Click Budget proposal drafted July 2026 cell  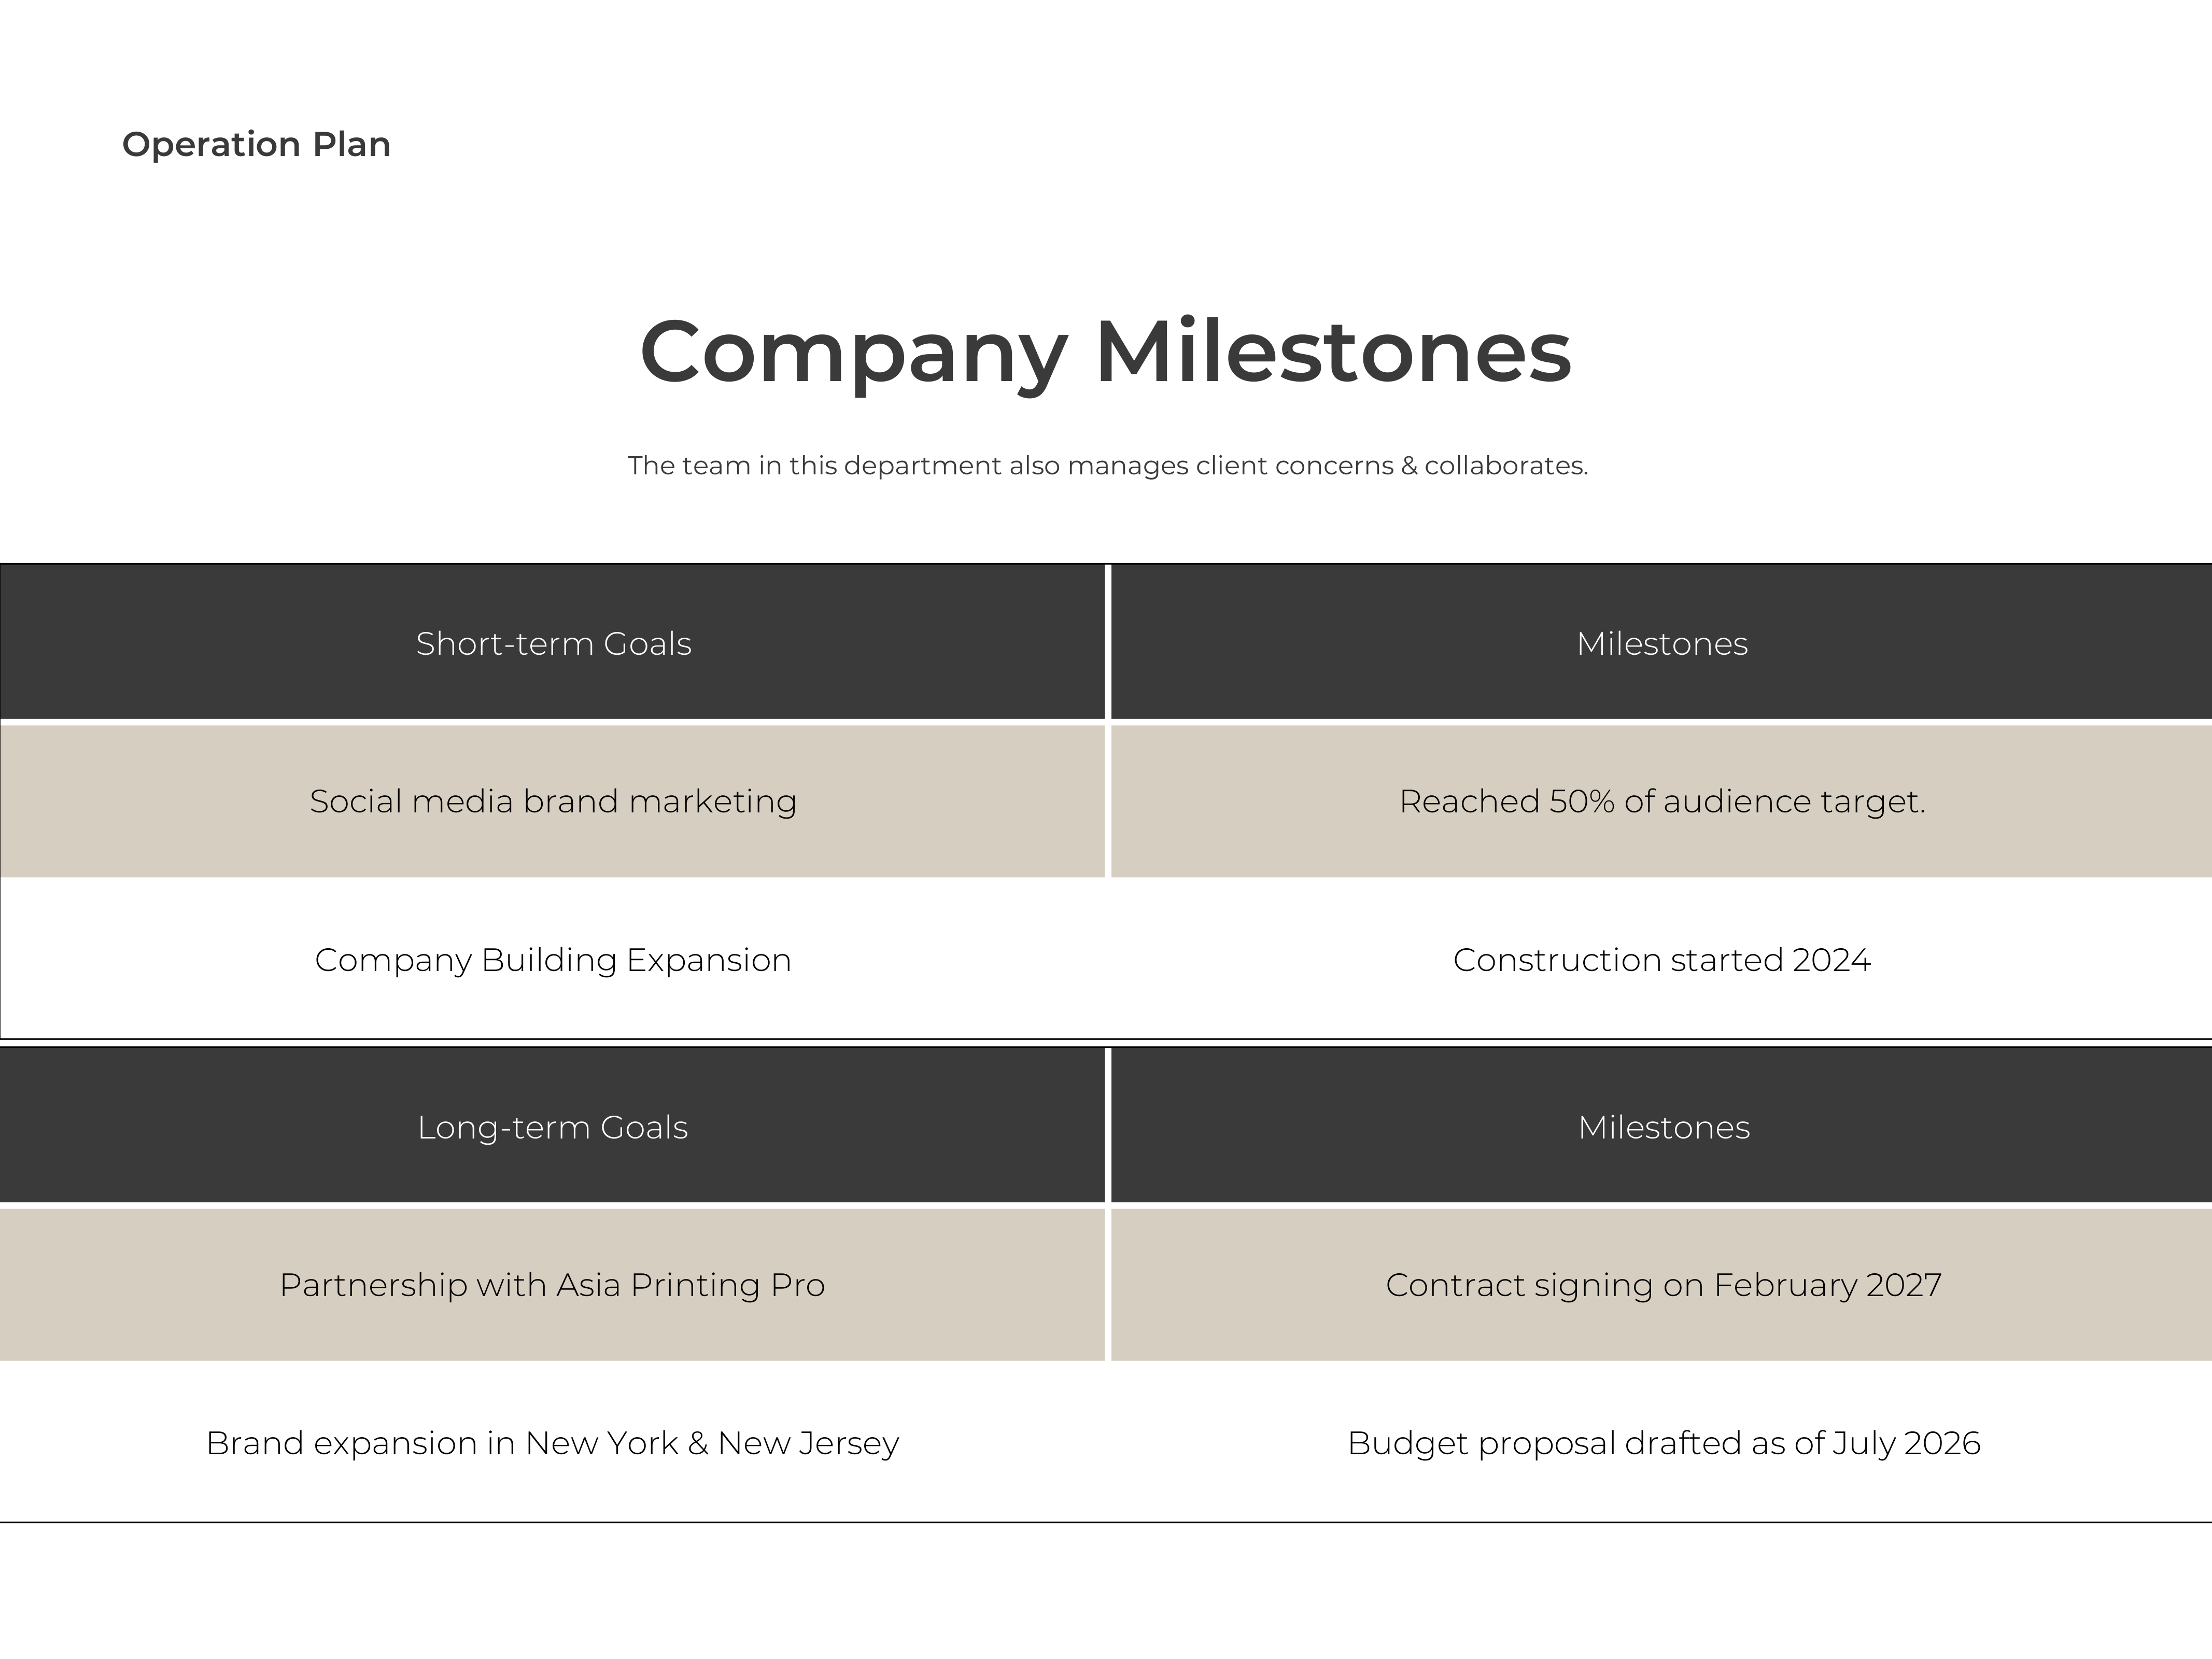coord(1661,1443)
